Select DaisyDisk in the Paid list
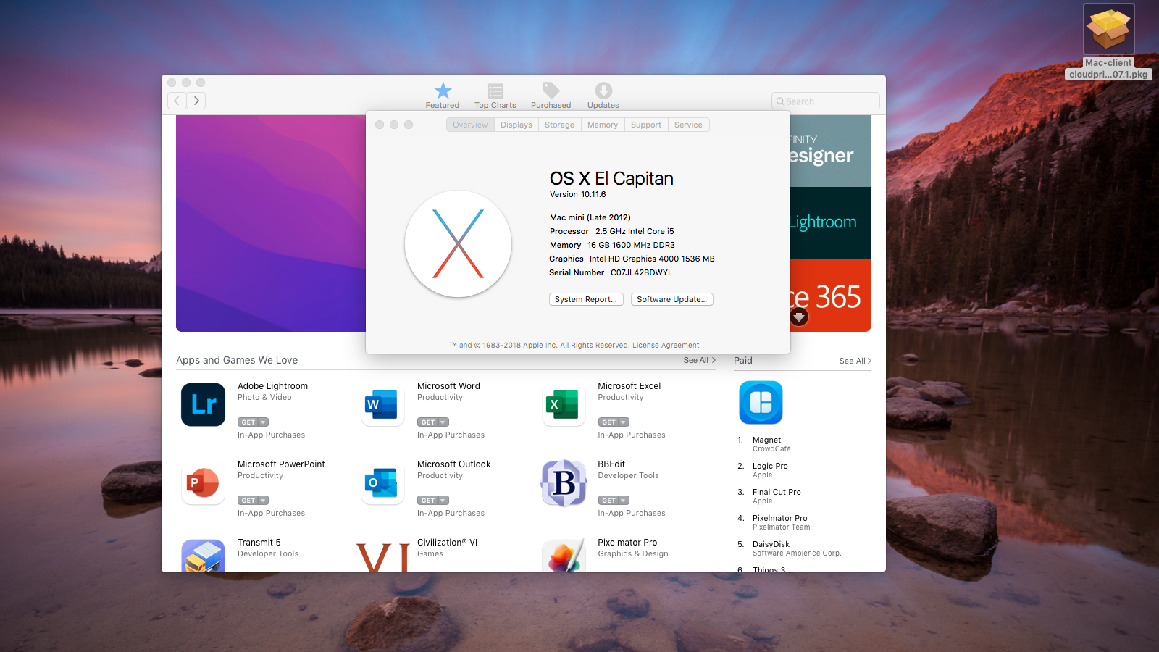The image size is (1159, 652). click(x=771, y=545)
